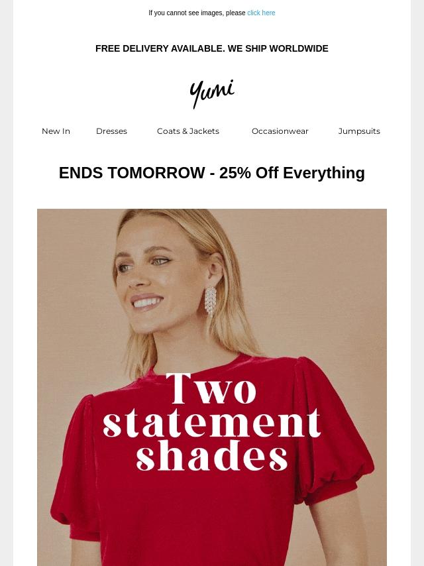Select Jumpsuits in the navigation bar

pos(359,131)
